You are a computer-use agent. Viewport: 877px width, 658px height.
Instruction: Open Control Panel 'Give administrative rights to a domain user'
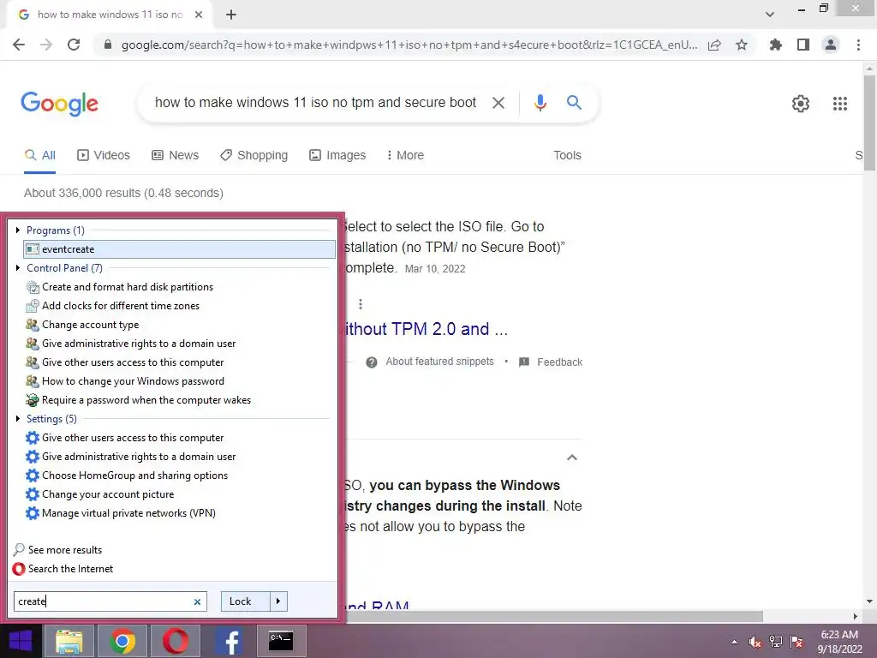click(130, 344)
